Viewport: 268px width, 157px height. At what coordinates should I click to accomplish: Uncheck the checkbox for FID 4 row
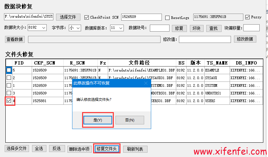pos(9,101)
